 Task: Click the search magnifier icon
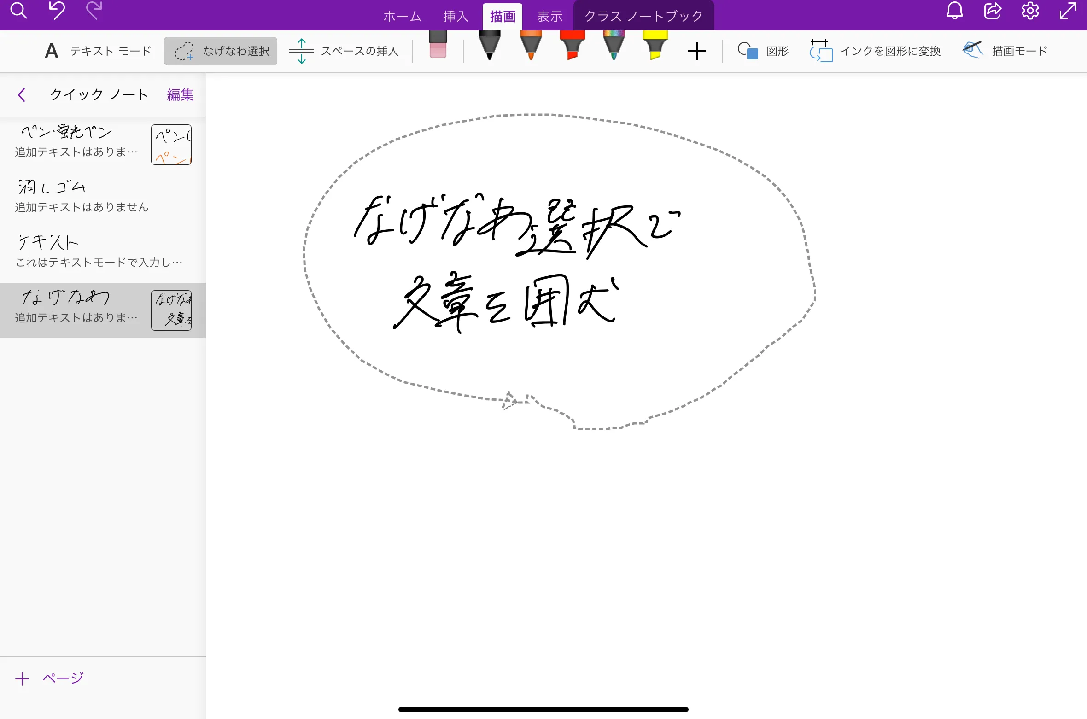pyautogui.click(x=18, y=12)
